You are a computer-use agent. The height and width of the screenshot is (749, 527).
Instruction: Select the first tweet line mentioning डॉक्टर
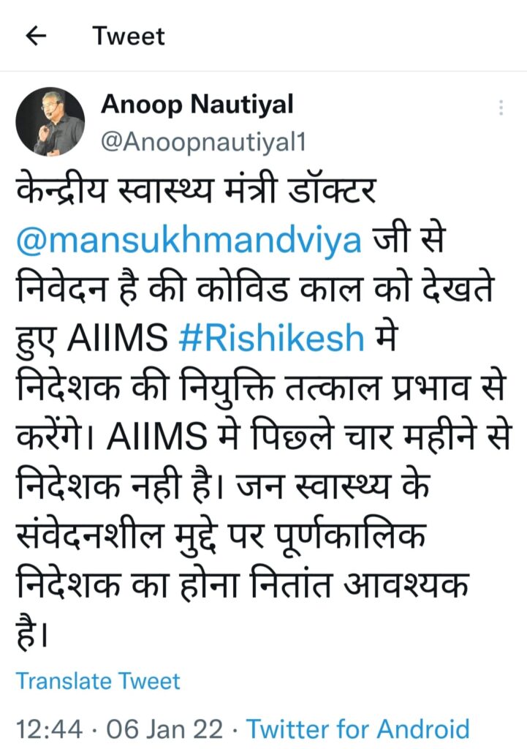(196, 189)
